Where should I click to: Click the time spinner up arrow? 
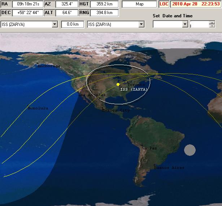pos(212,23)
